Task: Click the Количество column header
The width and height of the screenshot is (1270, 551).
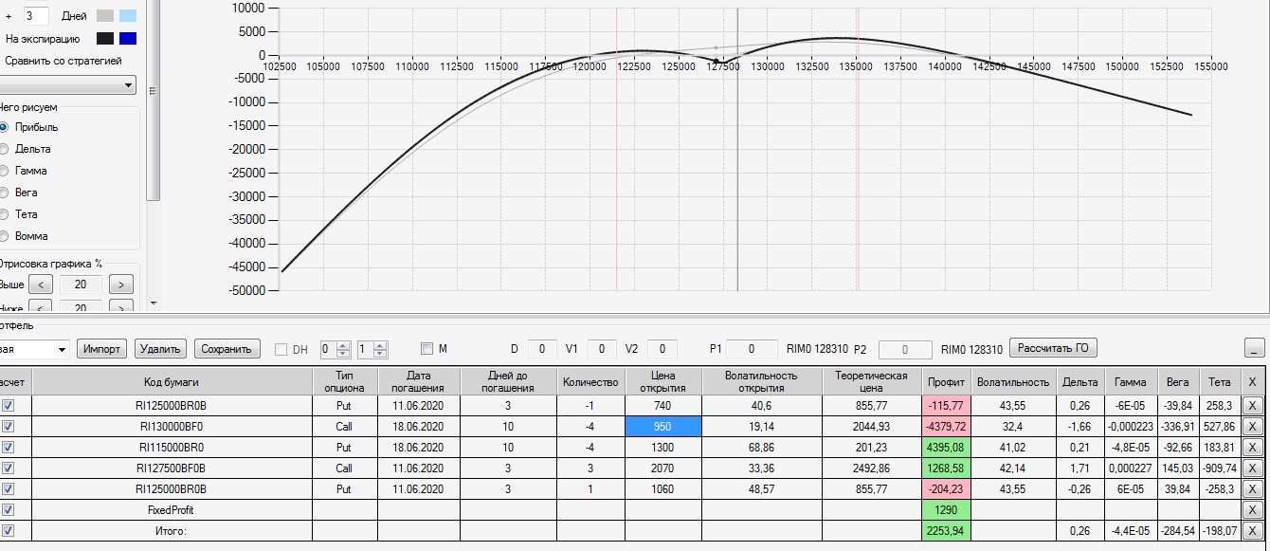Action: (x=590, y=381)
